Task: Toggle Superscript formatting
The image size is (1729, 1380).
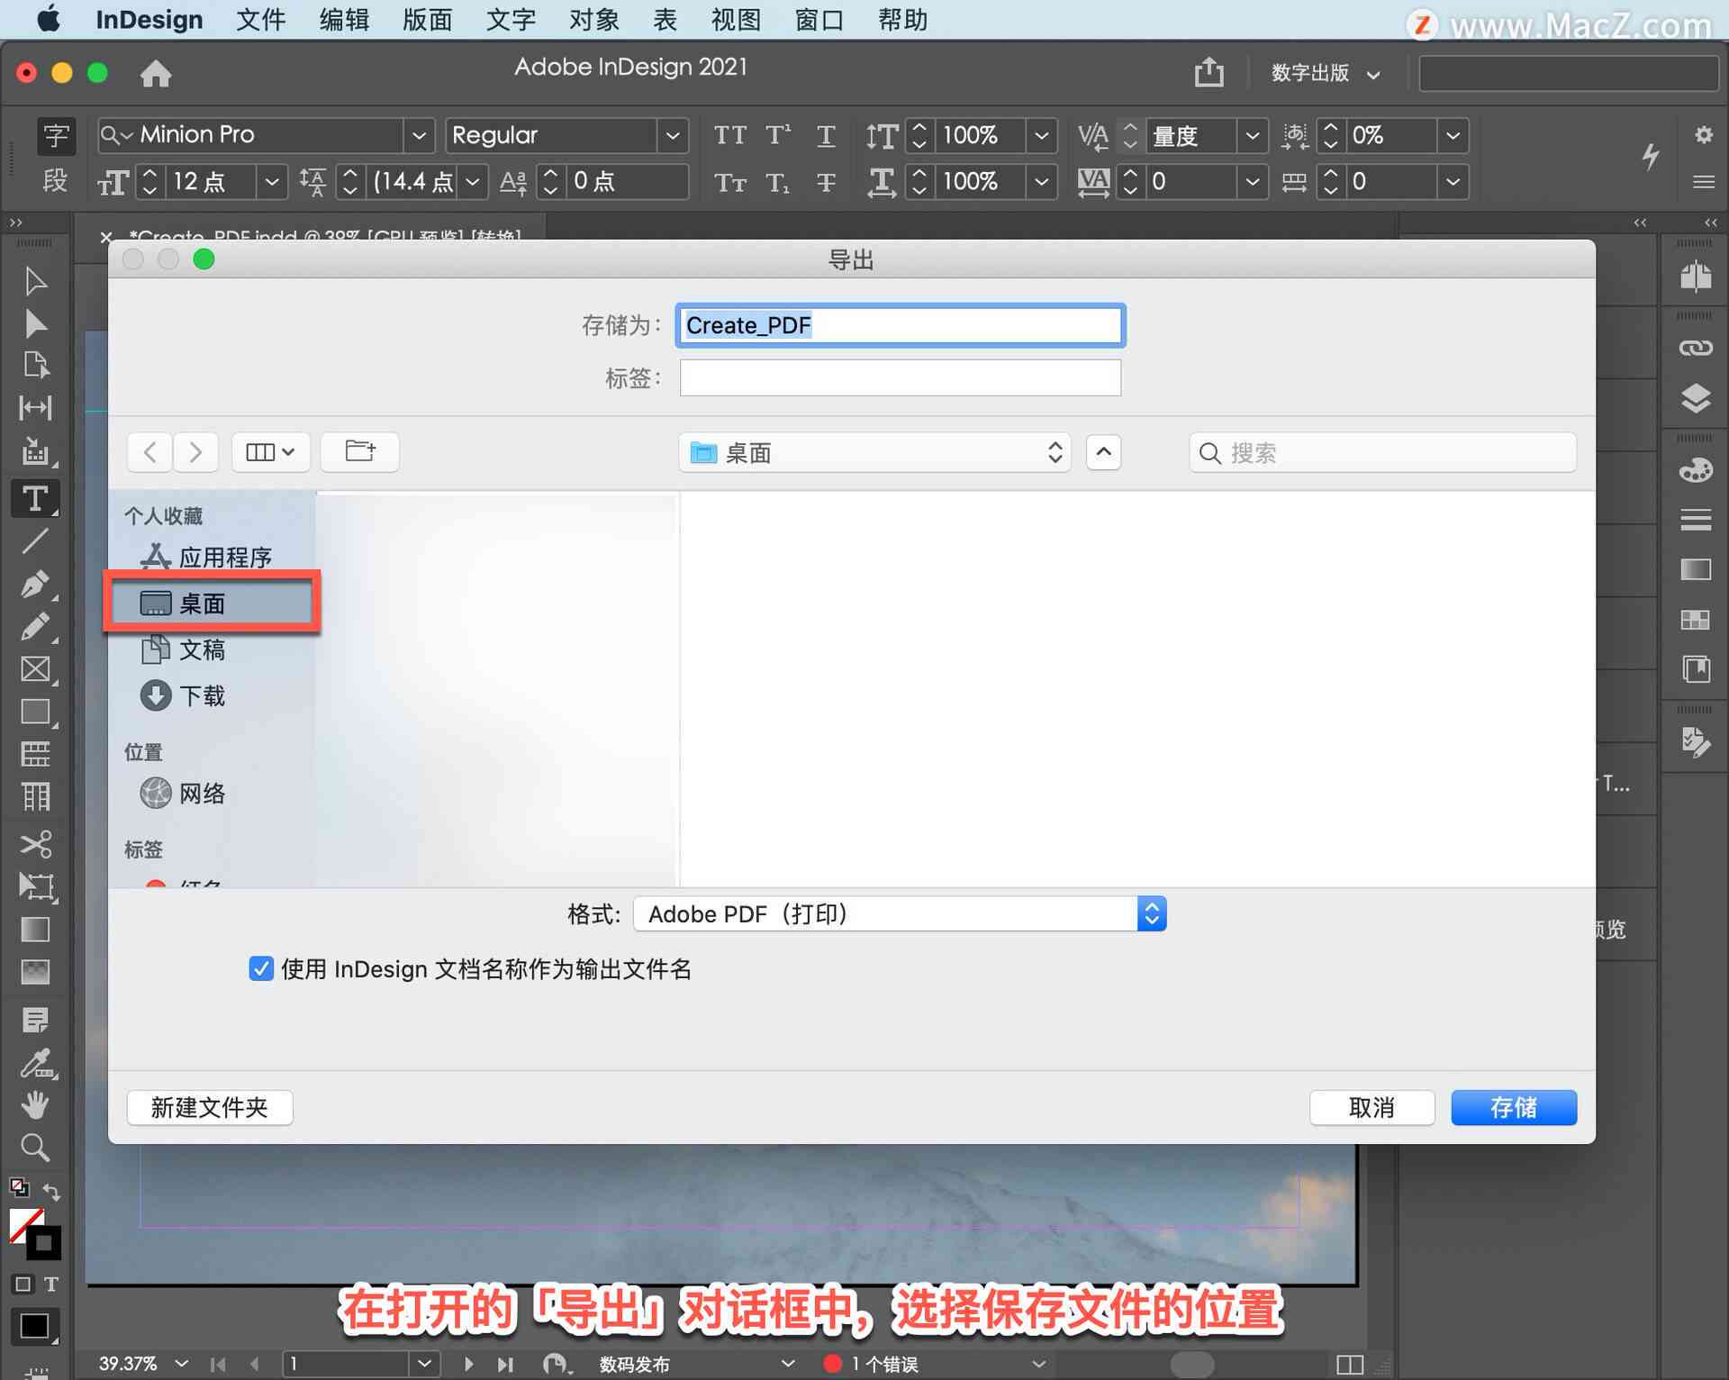Action: (x=777, y=135)
